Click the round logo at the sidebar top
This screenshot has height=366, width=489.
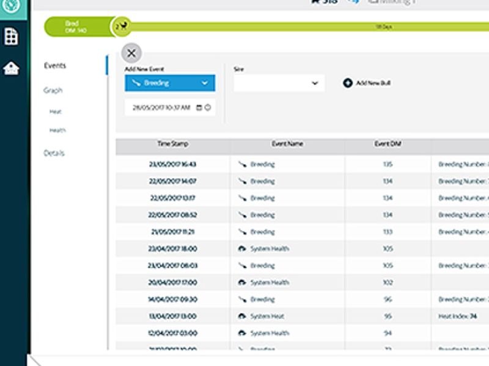pos(11,6)
